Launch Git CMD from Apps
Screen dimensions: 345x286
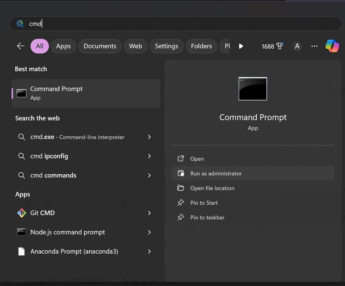[x=42, y=213]
